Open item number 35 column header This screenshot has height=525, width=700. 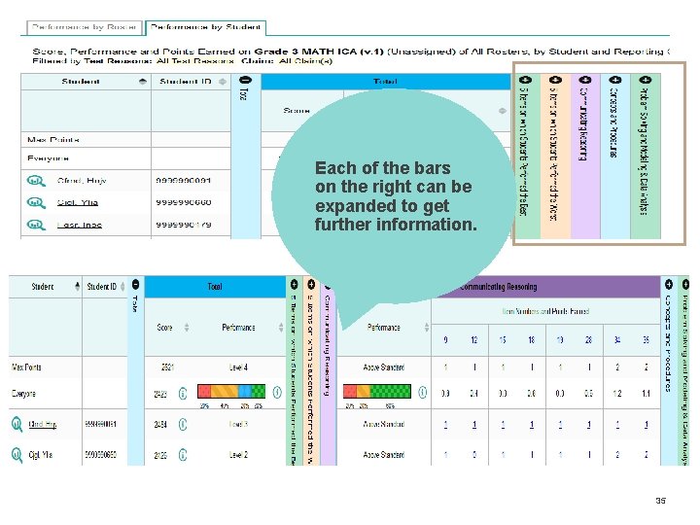[x=646, y=340]
